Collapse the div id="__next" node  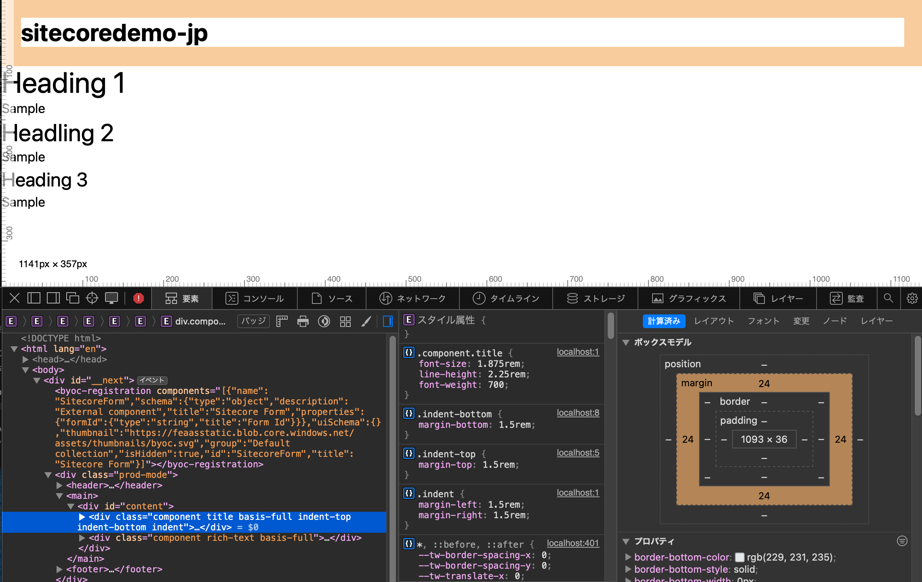pyautogui.click(x=37, y=380)
